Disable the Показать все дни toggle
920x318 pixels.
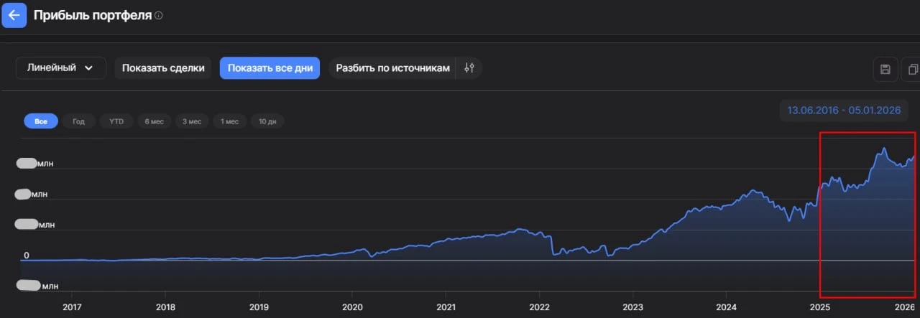click(x=270, y=68)
